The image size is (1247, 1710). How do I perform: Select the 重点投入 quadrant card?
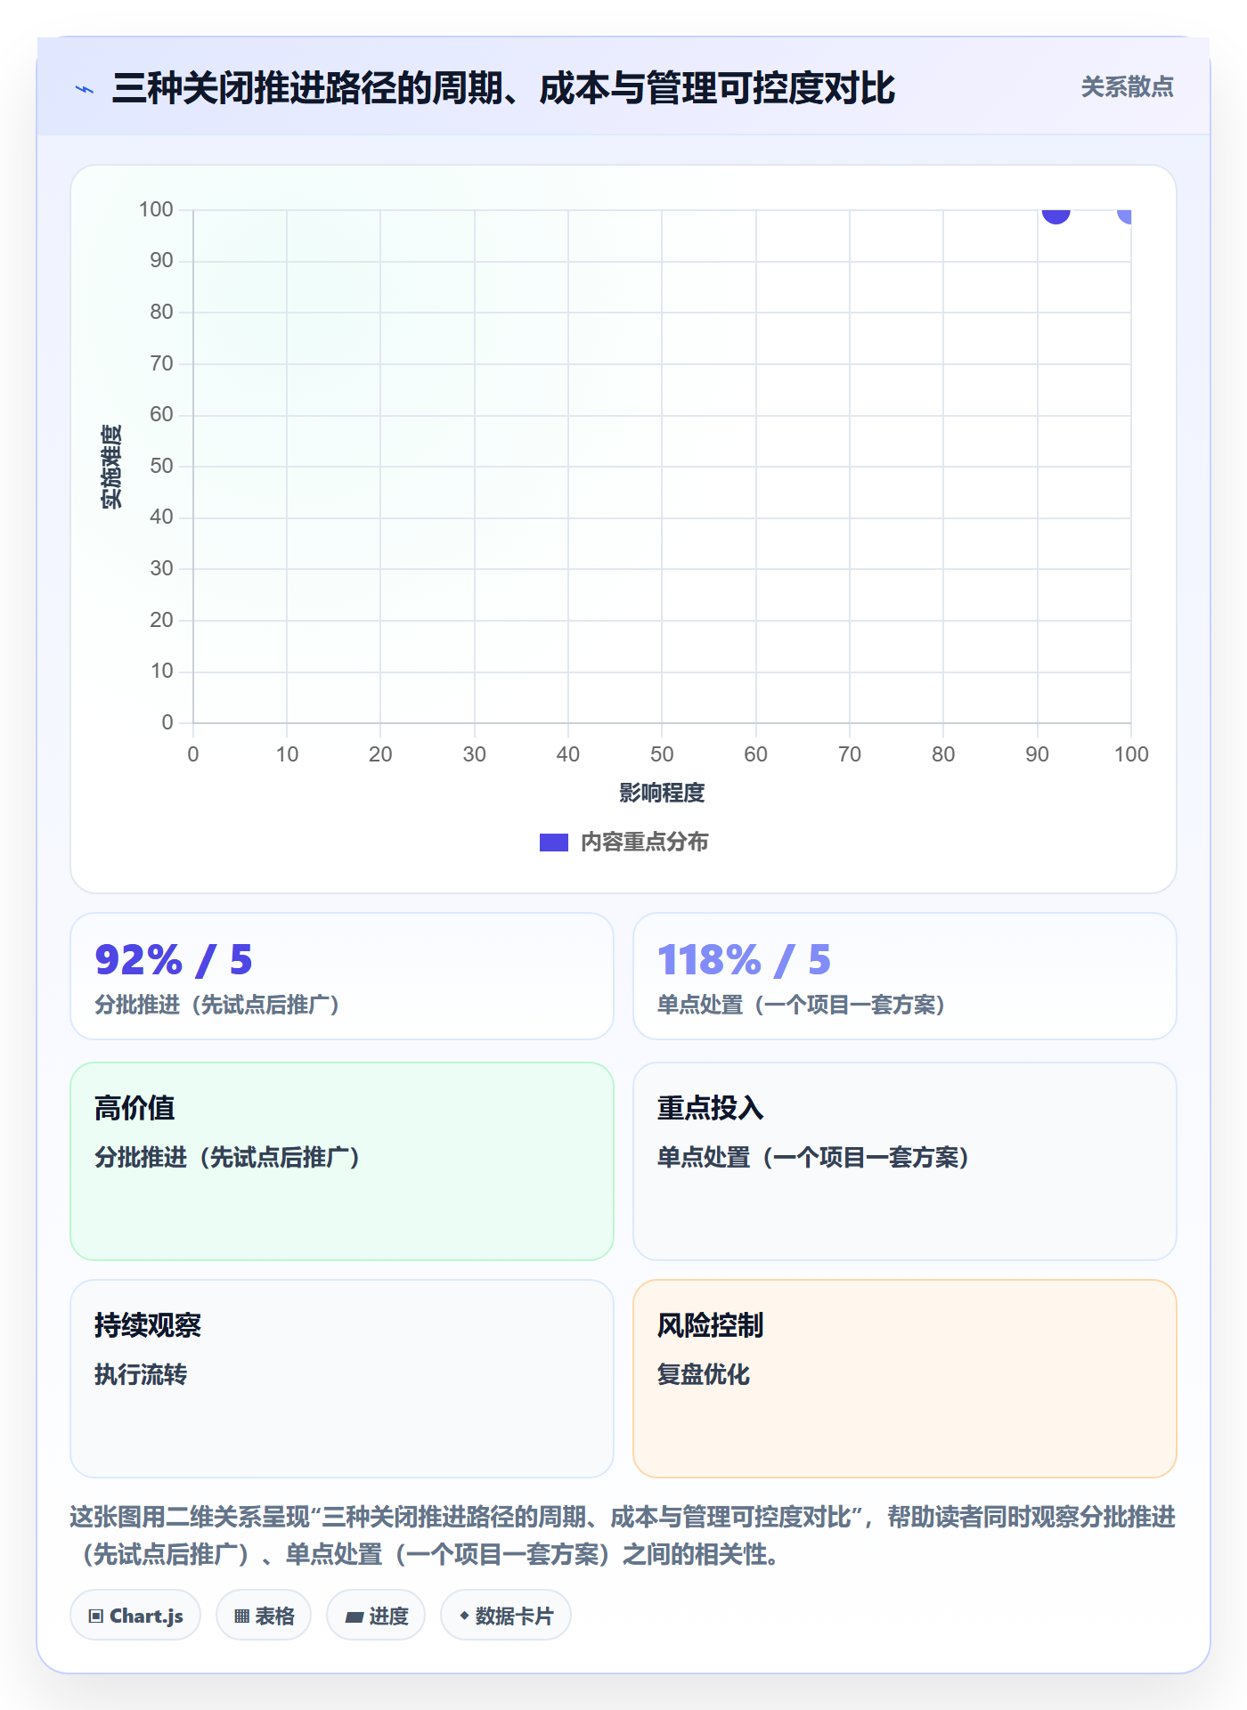904,1161
